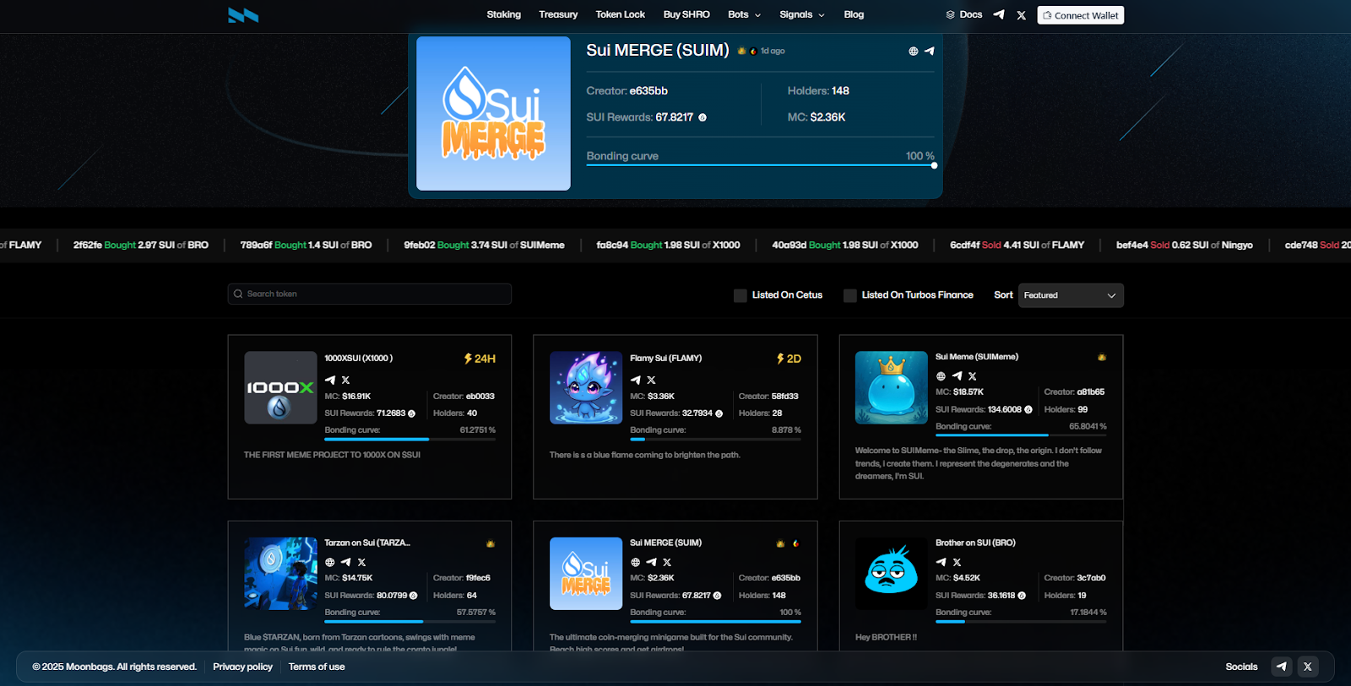Screen dimensions: 1351x686
Task: Click the Brother on SUI blue face thumbnail
Action: tap(892, 574)
